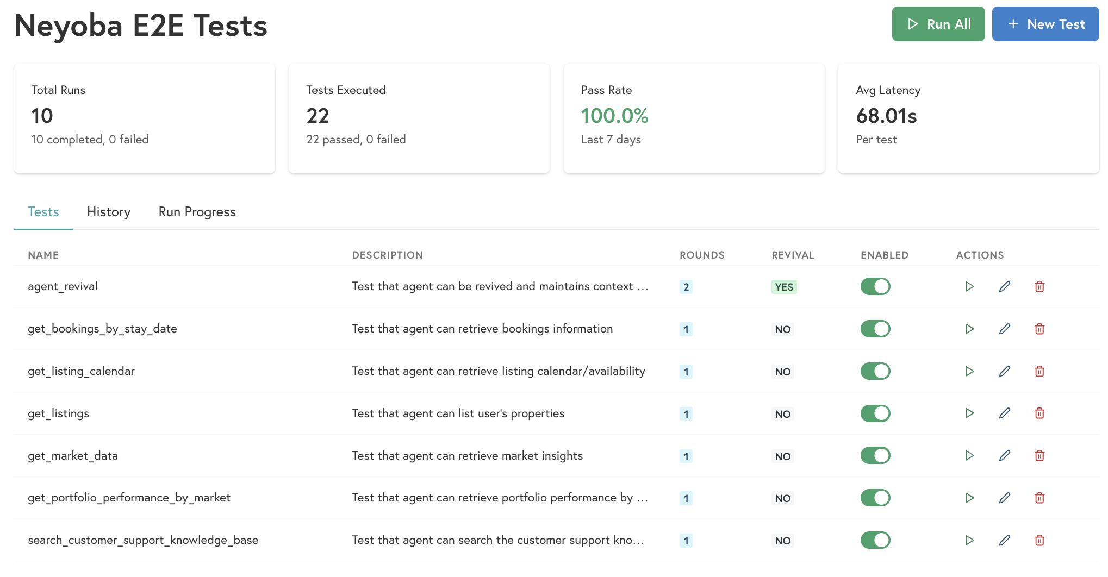The width and height of the screenshot is (1108, 577).
Task: Create a New Test
Action: (1045, 24)
